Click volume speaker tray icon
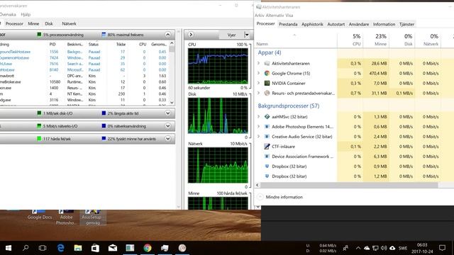454x255 pixels. click(384, 248)
